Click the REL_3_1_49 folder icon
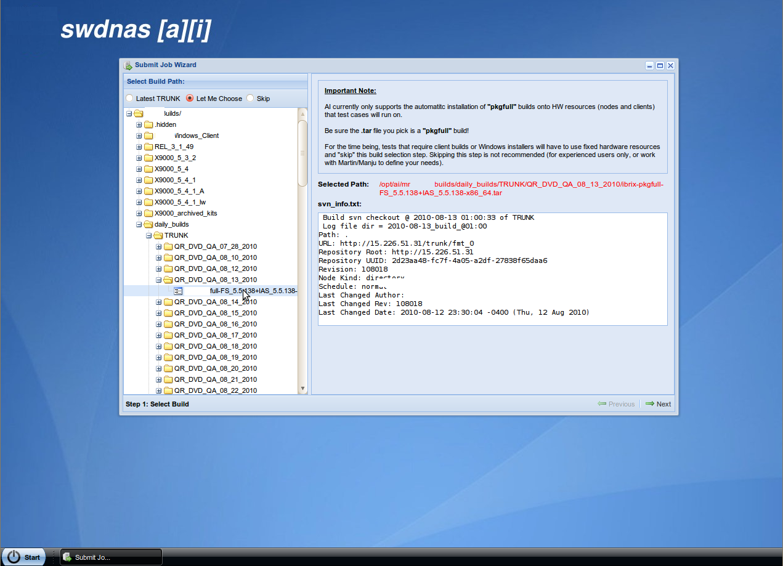The image size is (783, 566). pyautogui.click(x=148, y=147)
